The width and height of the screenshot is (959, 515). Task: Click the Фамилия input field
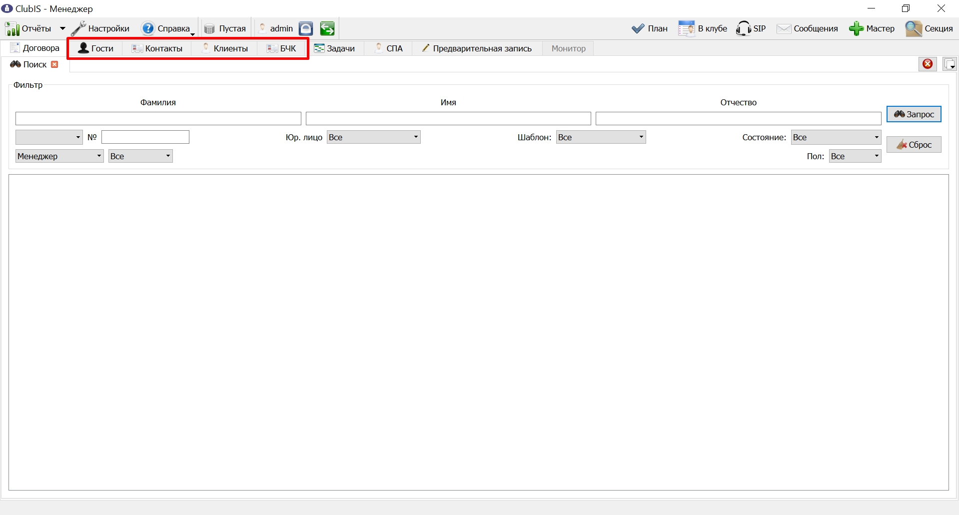pos(158,118)
